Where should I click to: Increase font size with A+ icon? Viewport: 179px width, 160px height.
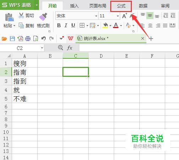pos(124,16)
